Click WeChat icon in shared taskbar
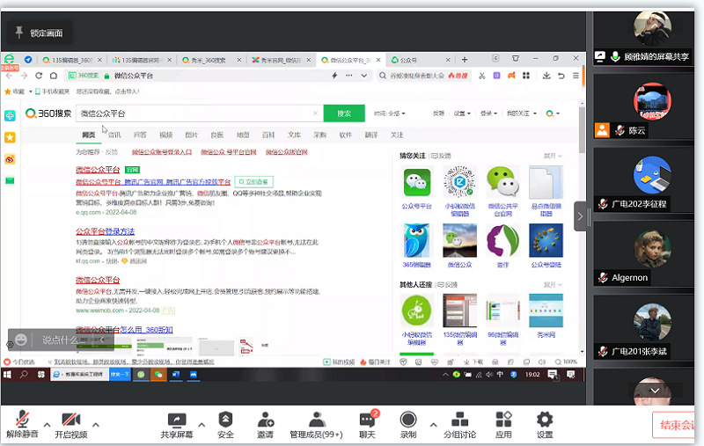The width and height of the screenshot is (704, 446). [158, 375]
